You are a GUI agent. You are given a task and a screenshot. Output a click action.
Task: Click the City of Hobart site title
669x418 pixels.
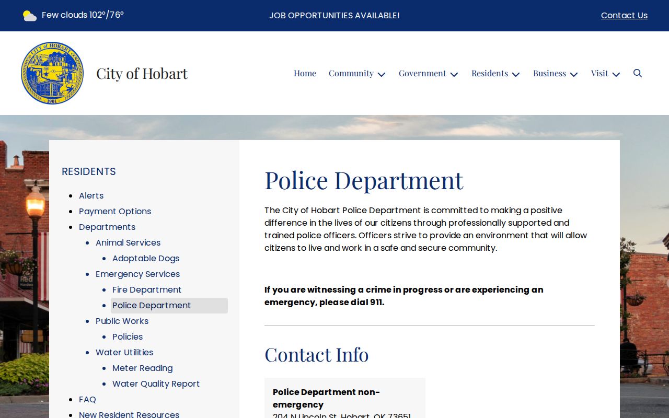pyautogui.click(x=142, y=74)
